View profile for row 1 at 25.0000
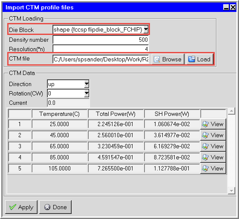The image size is (239, 219). click(x=213, y=124)
